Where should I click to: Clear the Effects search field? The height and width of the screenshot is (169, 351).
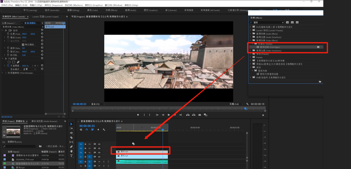282,22
